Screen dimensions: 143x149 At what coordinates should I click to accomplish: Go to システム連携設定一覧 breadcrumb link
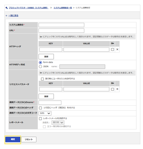[63, 8]
